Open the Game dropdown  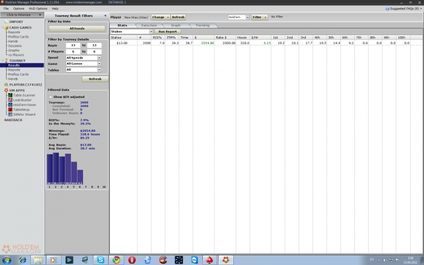coord(99,64)
